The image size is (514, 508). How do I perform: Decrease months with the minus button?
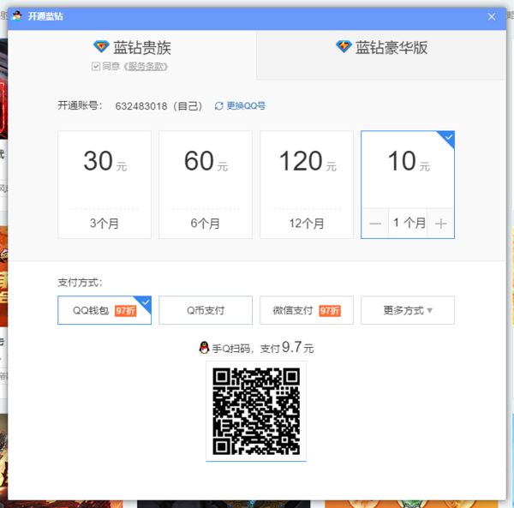pyautogui.click(x=375, y=224)
